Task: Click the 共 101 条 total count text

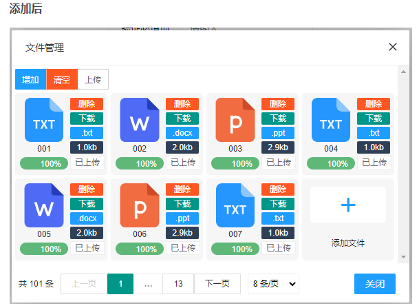Action: click(36, 284)
